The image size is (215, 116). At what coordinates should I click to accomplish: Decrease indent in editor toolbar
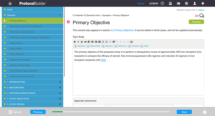110,42
